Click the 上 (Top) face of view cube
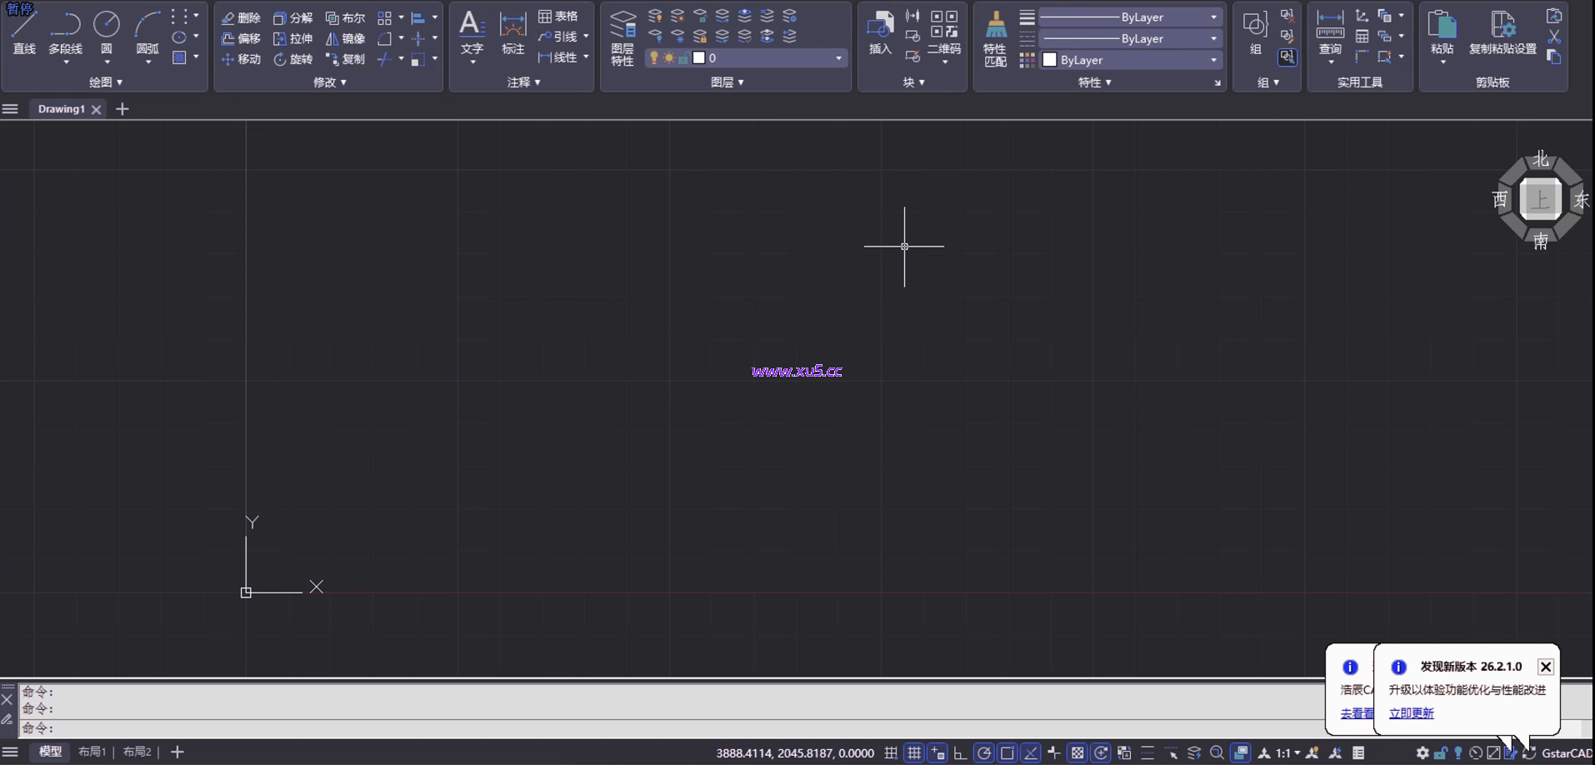 (x=1539, y=200)
